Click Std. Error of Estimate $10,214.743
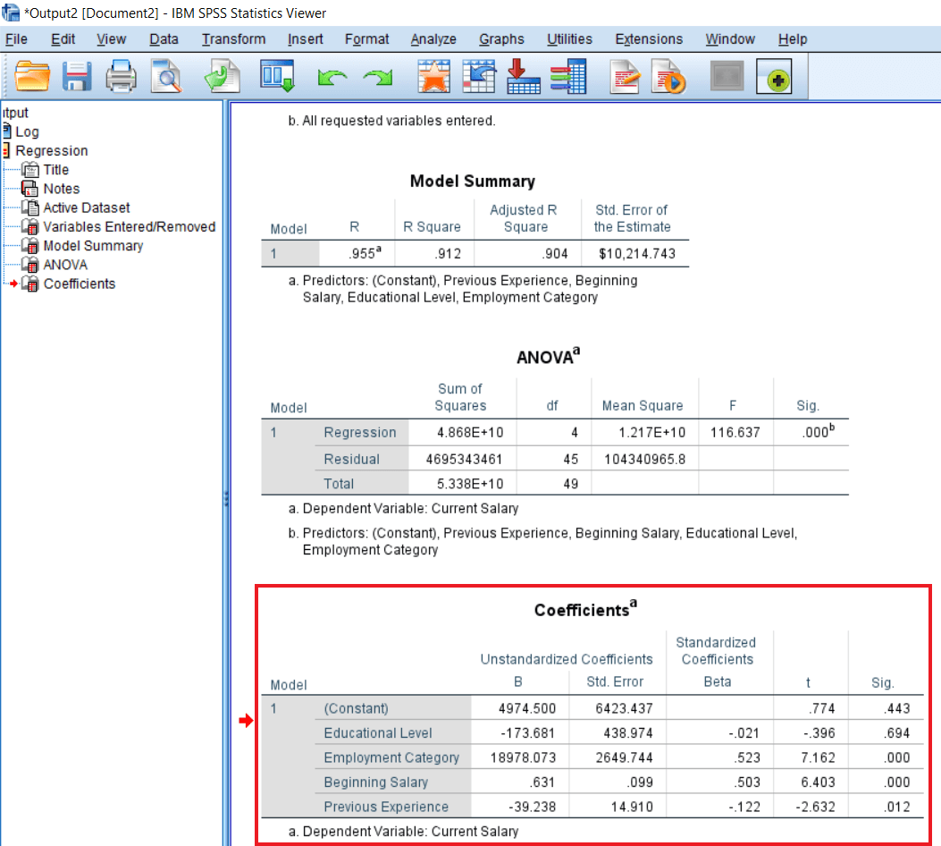The height and width of the screenshot is (846, 941). (637, 254)
